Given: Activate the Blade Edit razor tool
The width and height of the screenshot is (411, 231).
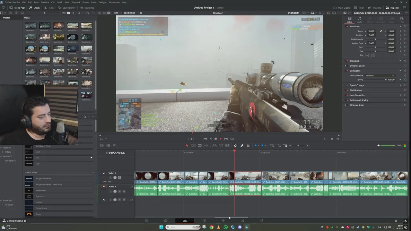Looking at the screenshot, I should click(200, 146).
